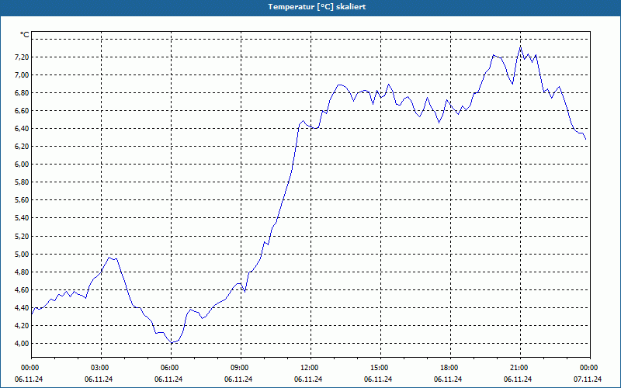Screen dimensions: 621x388
Task: Click the 06.11.24 date under 18:00
Action: 448,379
